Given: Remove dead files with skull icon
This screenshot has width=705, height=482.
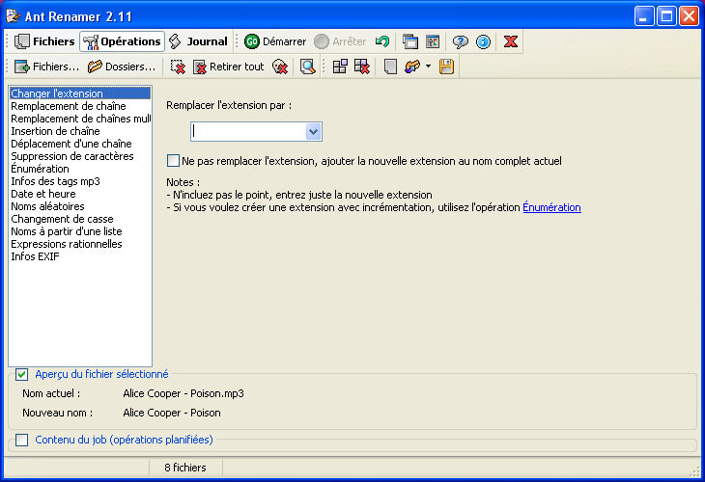Looking at the screenshot, I should tap(280, 67).
